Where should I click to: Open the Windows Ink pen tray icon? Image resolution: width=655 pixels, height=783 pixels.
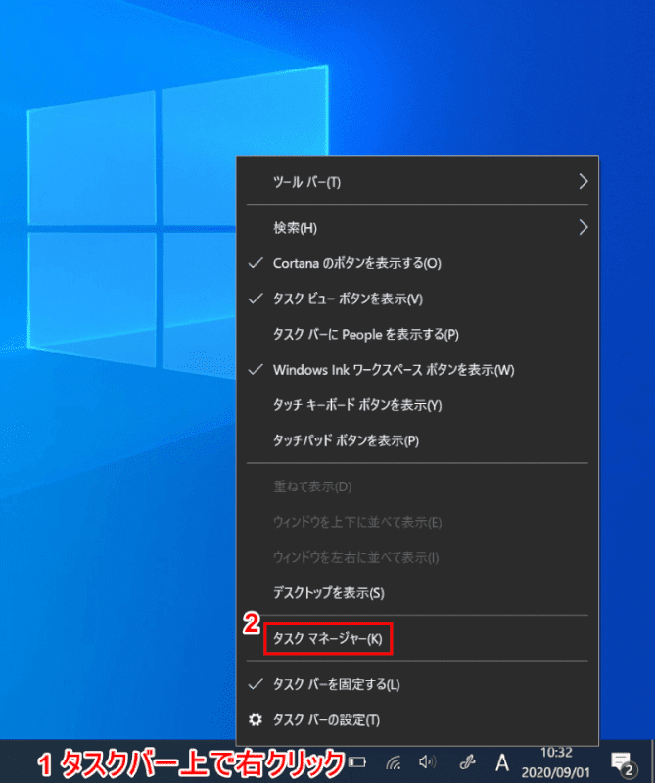pyautogui.click(x=468, y=762)
